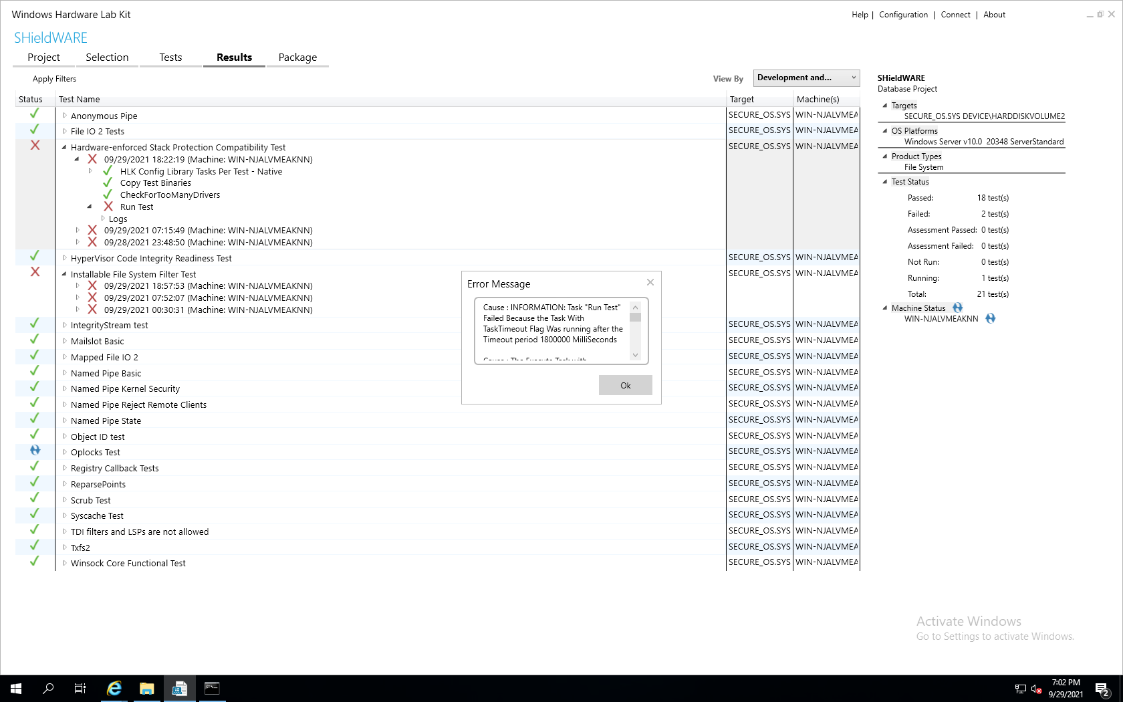Viewport: 1123px width, 702px height.
Task: Collapse Hardware-enforced Stack Protection Compatibility Test
Action: click(x=64, y=147)
